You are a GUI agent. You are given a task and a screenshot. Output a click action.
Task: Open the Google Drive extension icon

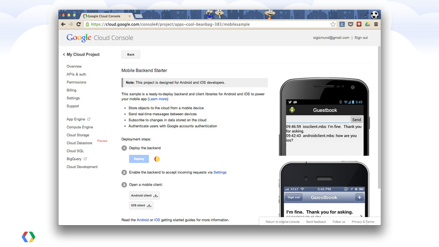(367, 24)
